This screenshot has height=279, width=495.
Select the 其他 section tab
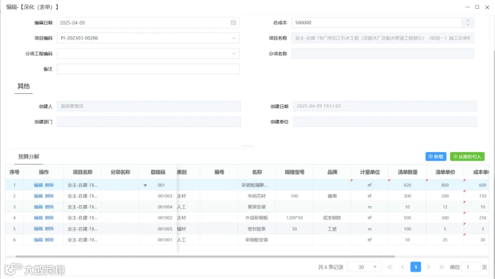point(23,86)
